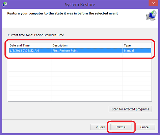Click the Next button
The height and width of the screenshot is (135, 160).
[x=121, y=127]
